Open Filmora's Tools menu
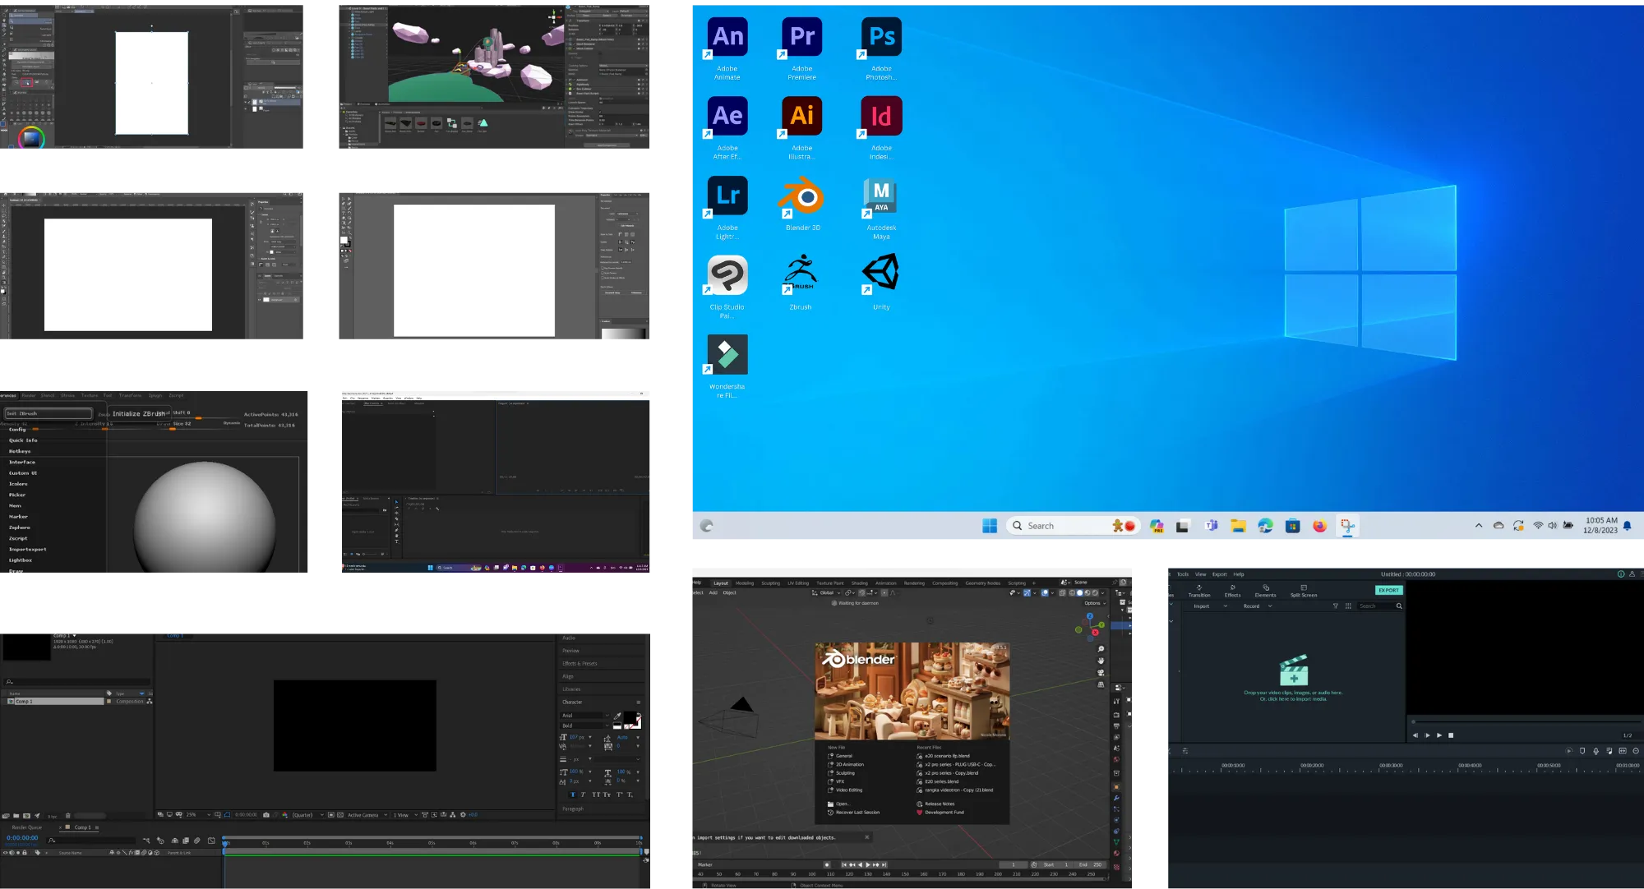 click(1182, 574)
